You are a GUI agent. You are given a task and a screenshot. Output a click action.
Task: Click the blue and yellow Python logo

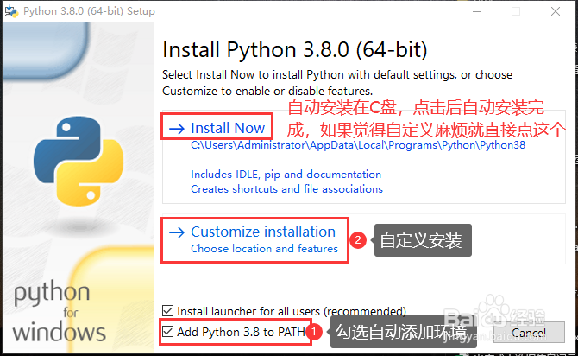pyautogui.click(x=79, y=161)
